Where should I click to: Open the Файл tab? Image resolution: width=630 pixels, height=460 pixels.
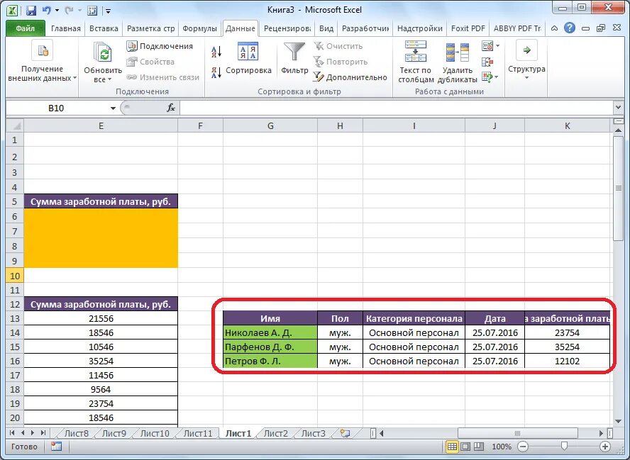tap(26, 28)
